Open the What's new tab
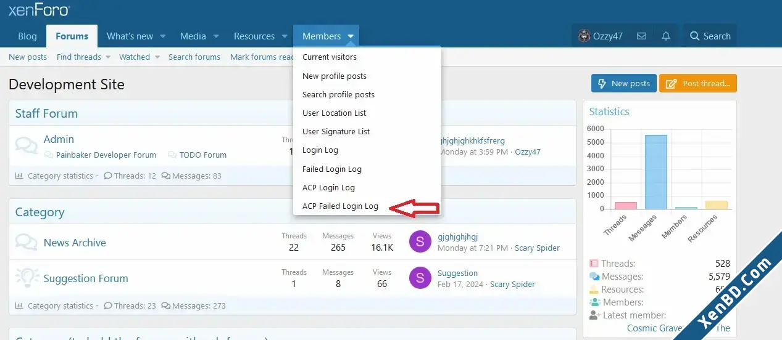This screenshot has height=340, width=782. 130,36
